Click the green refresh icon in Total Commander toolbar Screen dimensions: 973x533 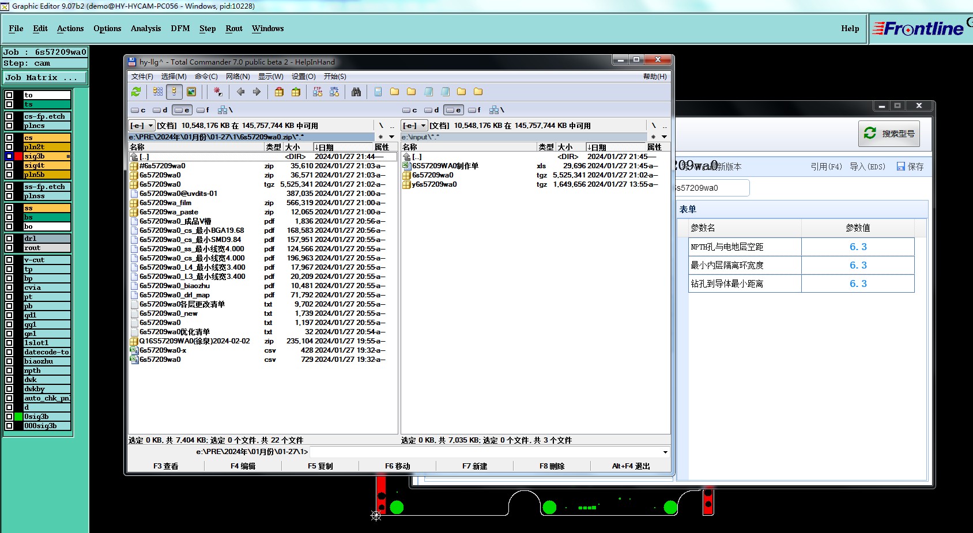click(x=136, y=92)
